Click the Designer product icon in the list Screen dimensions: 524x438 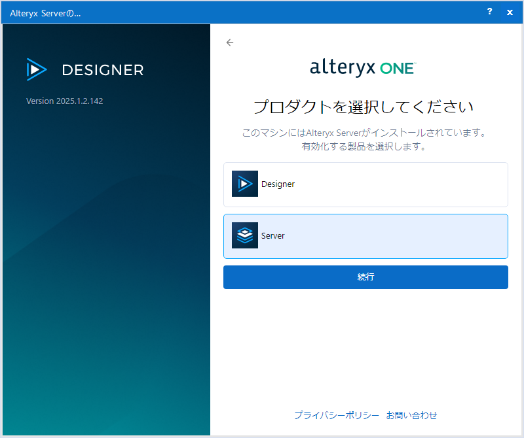(245, 184)
